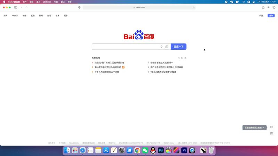
Task: Open the 书签 menu
Action: [x=56, y=2]
